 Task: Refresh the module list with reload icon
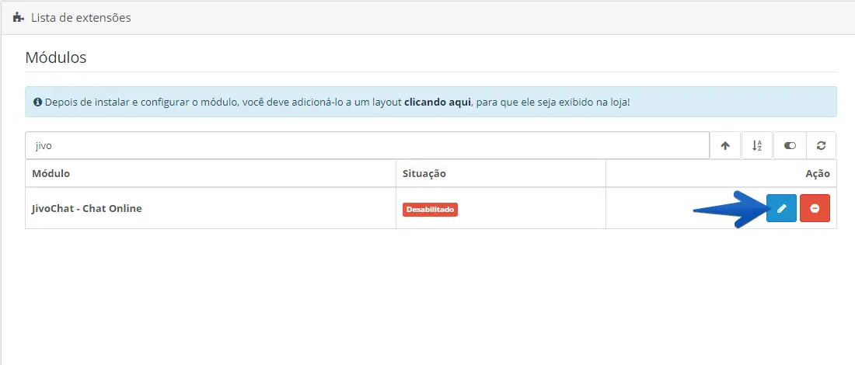tap(822, 145)
